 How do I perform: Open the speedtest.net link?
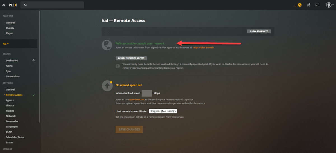[137, 100]
